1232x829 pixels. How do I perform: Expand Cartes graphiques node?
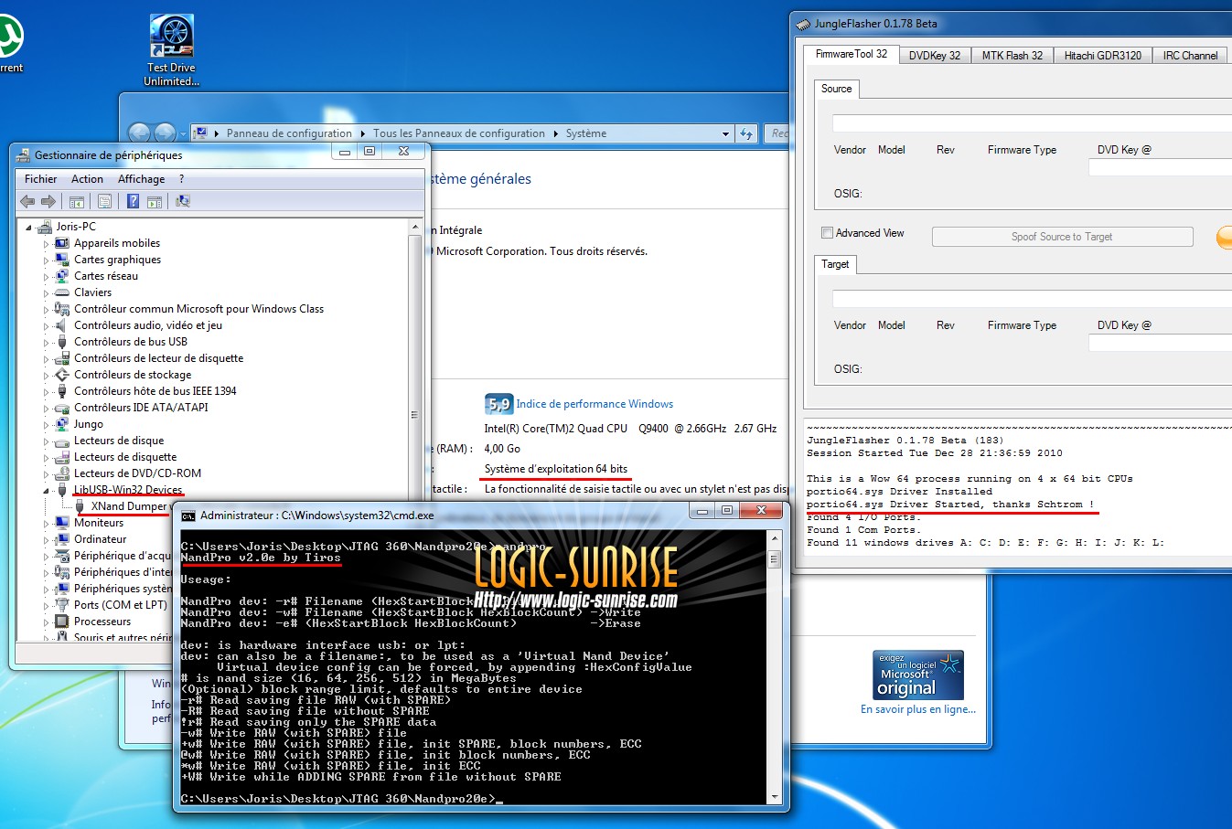[x=46, y=260]
